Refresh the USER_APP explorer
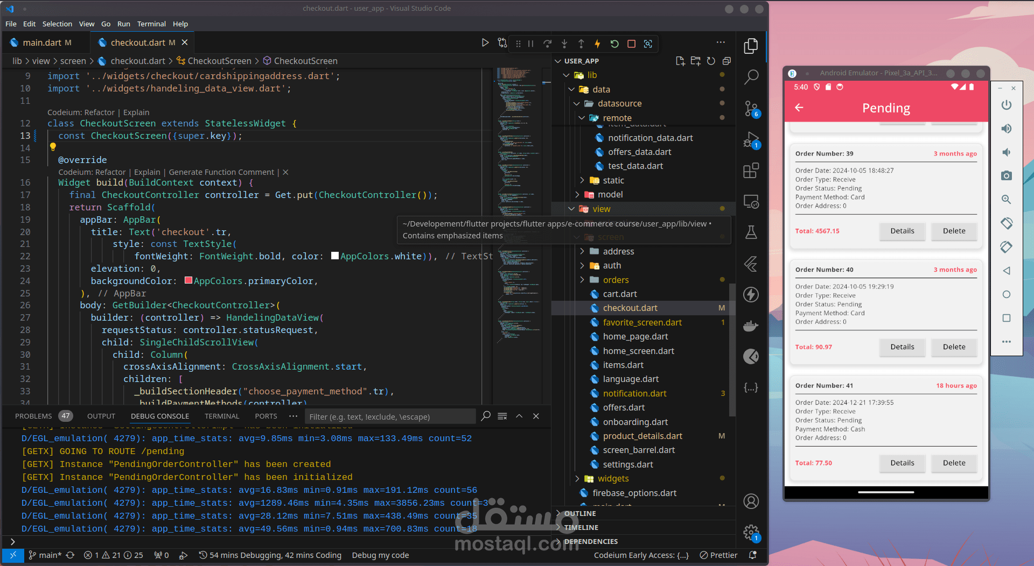The image size is (1034, 566). point(711,61)
